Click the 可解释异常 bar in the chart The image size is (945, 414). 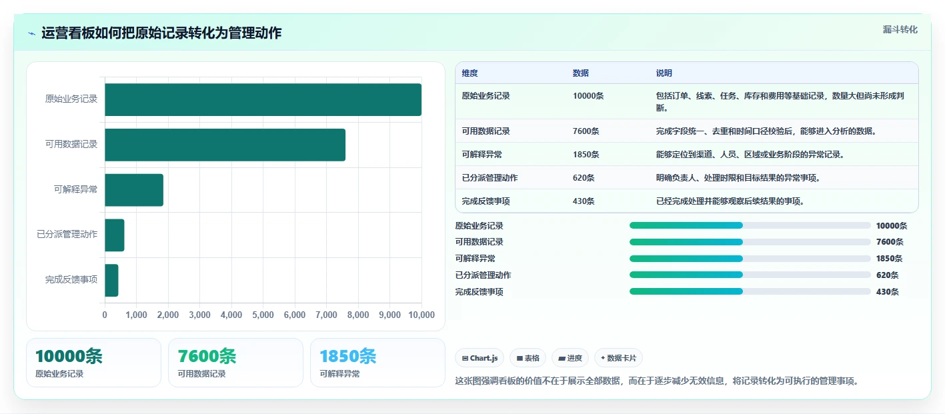pos(134,190)
